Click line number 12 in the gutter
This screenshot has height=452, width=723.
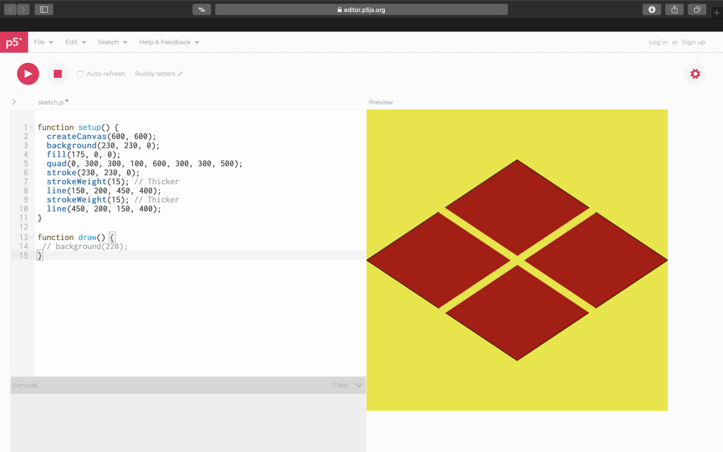point(23,227)
